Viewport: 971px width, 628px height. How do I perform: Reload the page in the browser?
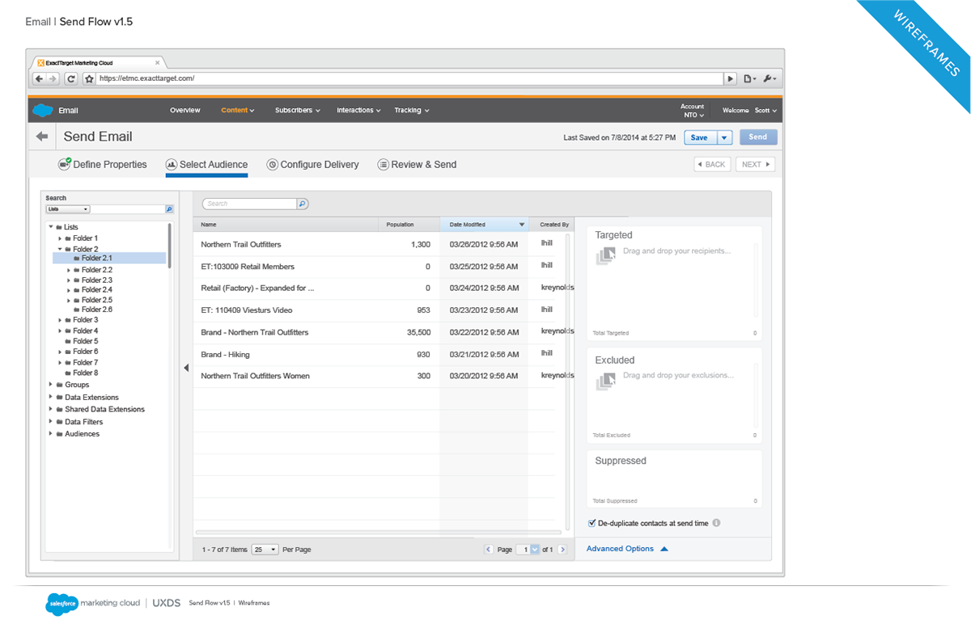[x=71, y=78]
